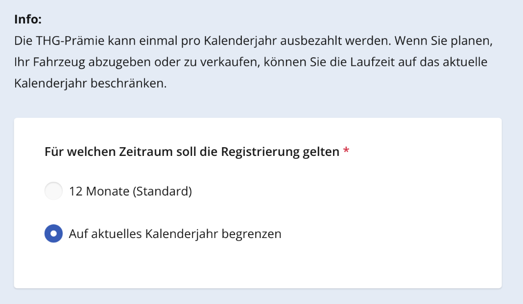Click the "12 Monate (Standard)" option label
This screenshot has height=304, width=523.
point(130,191)
